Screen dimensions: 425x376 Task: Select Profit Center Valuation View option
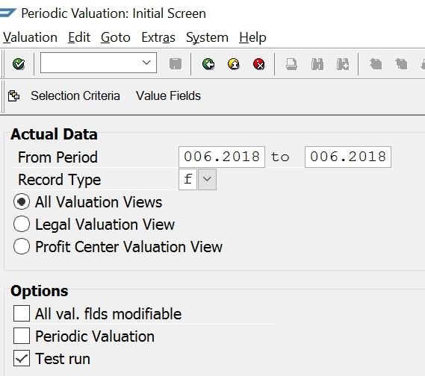coord(22,246)
